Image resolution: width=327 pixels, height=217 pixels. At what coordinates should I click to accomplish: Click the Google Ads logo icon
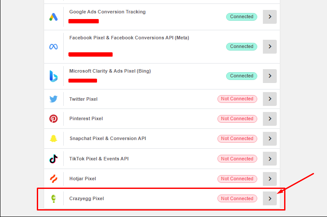(x=53, y=17)
